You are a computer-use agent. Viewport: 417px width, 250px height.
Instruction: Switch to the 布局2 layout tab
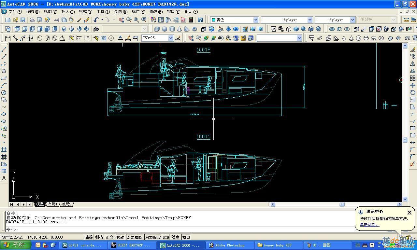(x=66, y=204)
